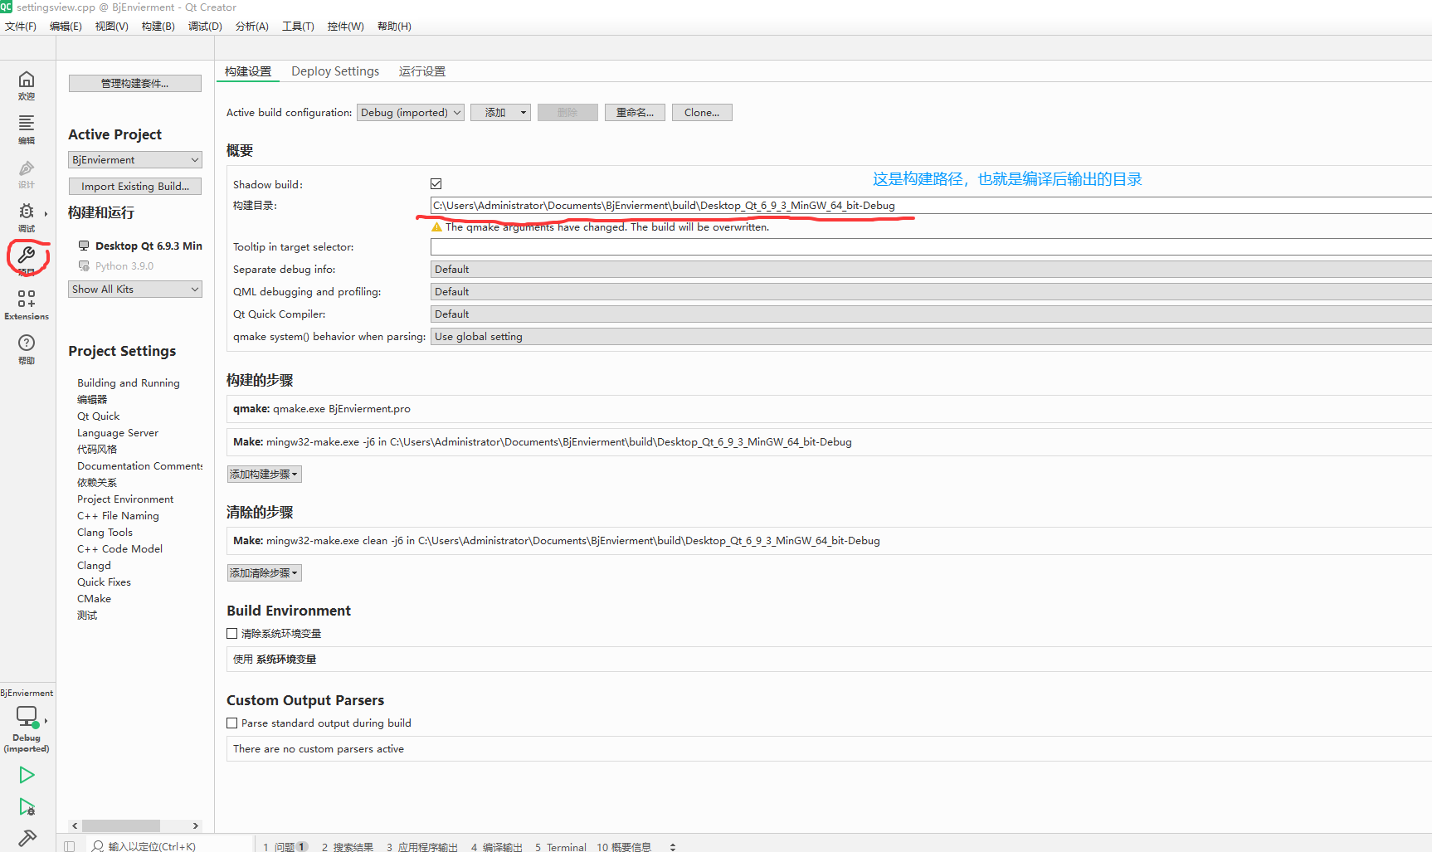Screen dimensions: 1432x852
Task: Open the Welcome (欢迎) mode
Action: 27,85
